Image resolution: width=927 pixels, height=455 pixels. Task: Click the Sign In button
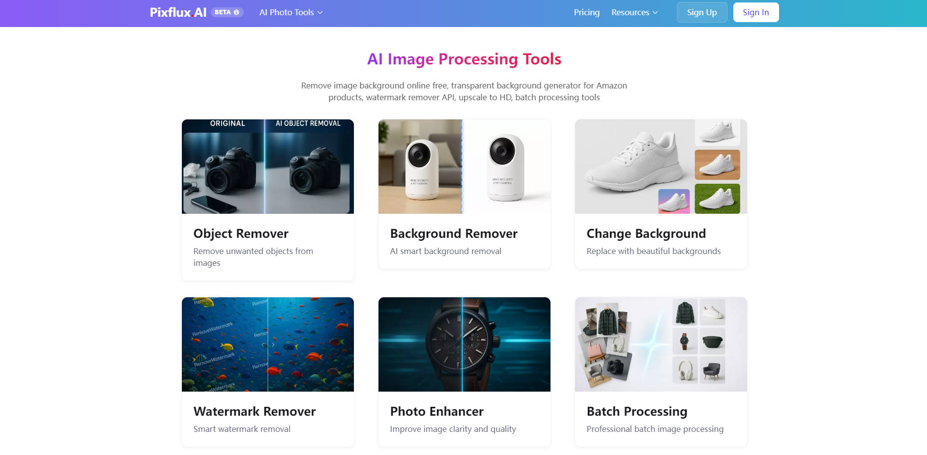click(756, 12)
